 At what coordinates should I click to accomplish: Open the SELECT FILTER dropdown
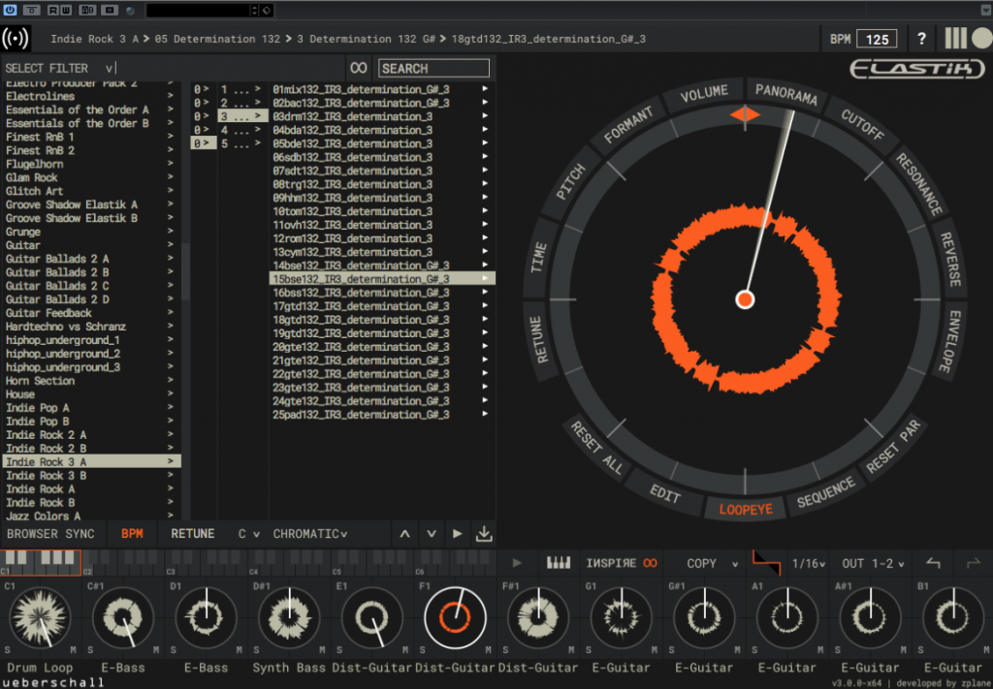[x=60, y=68]
